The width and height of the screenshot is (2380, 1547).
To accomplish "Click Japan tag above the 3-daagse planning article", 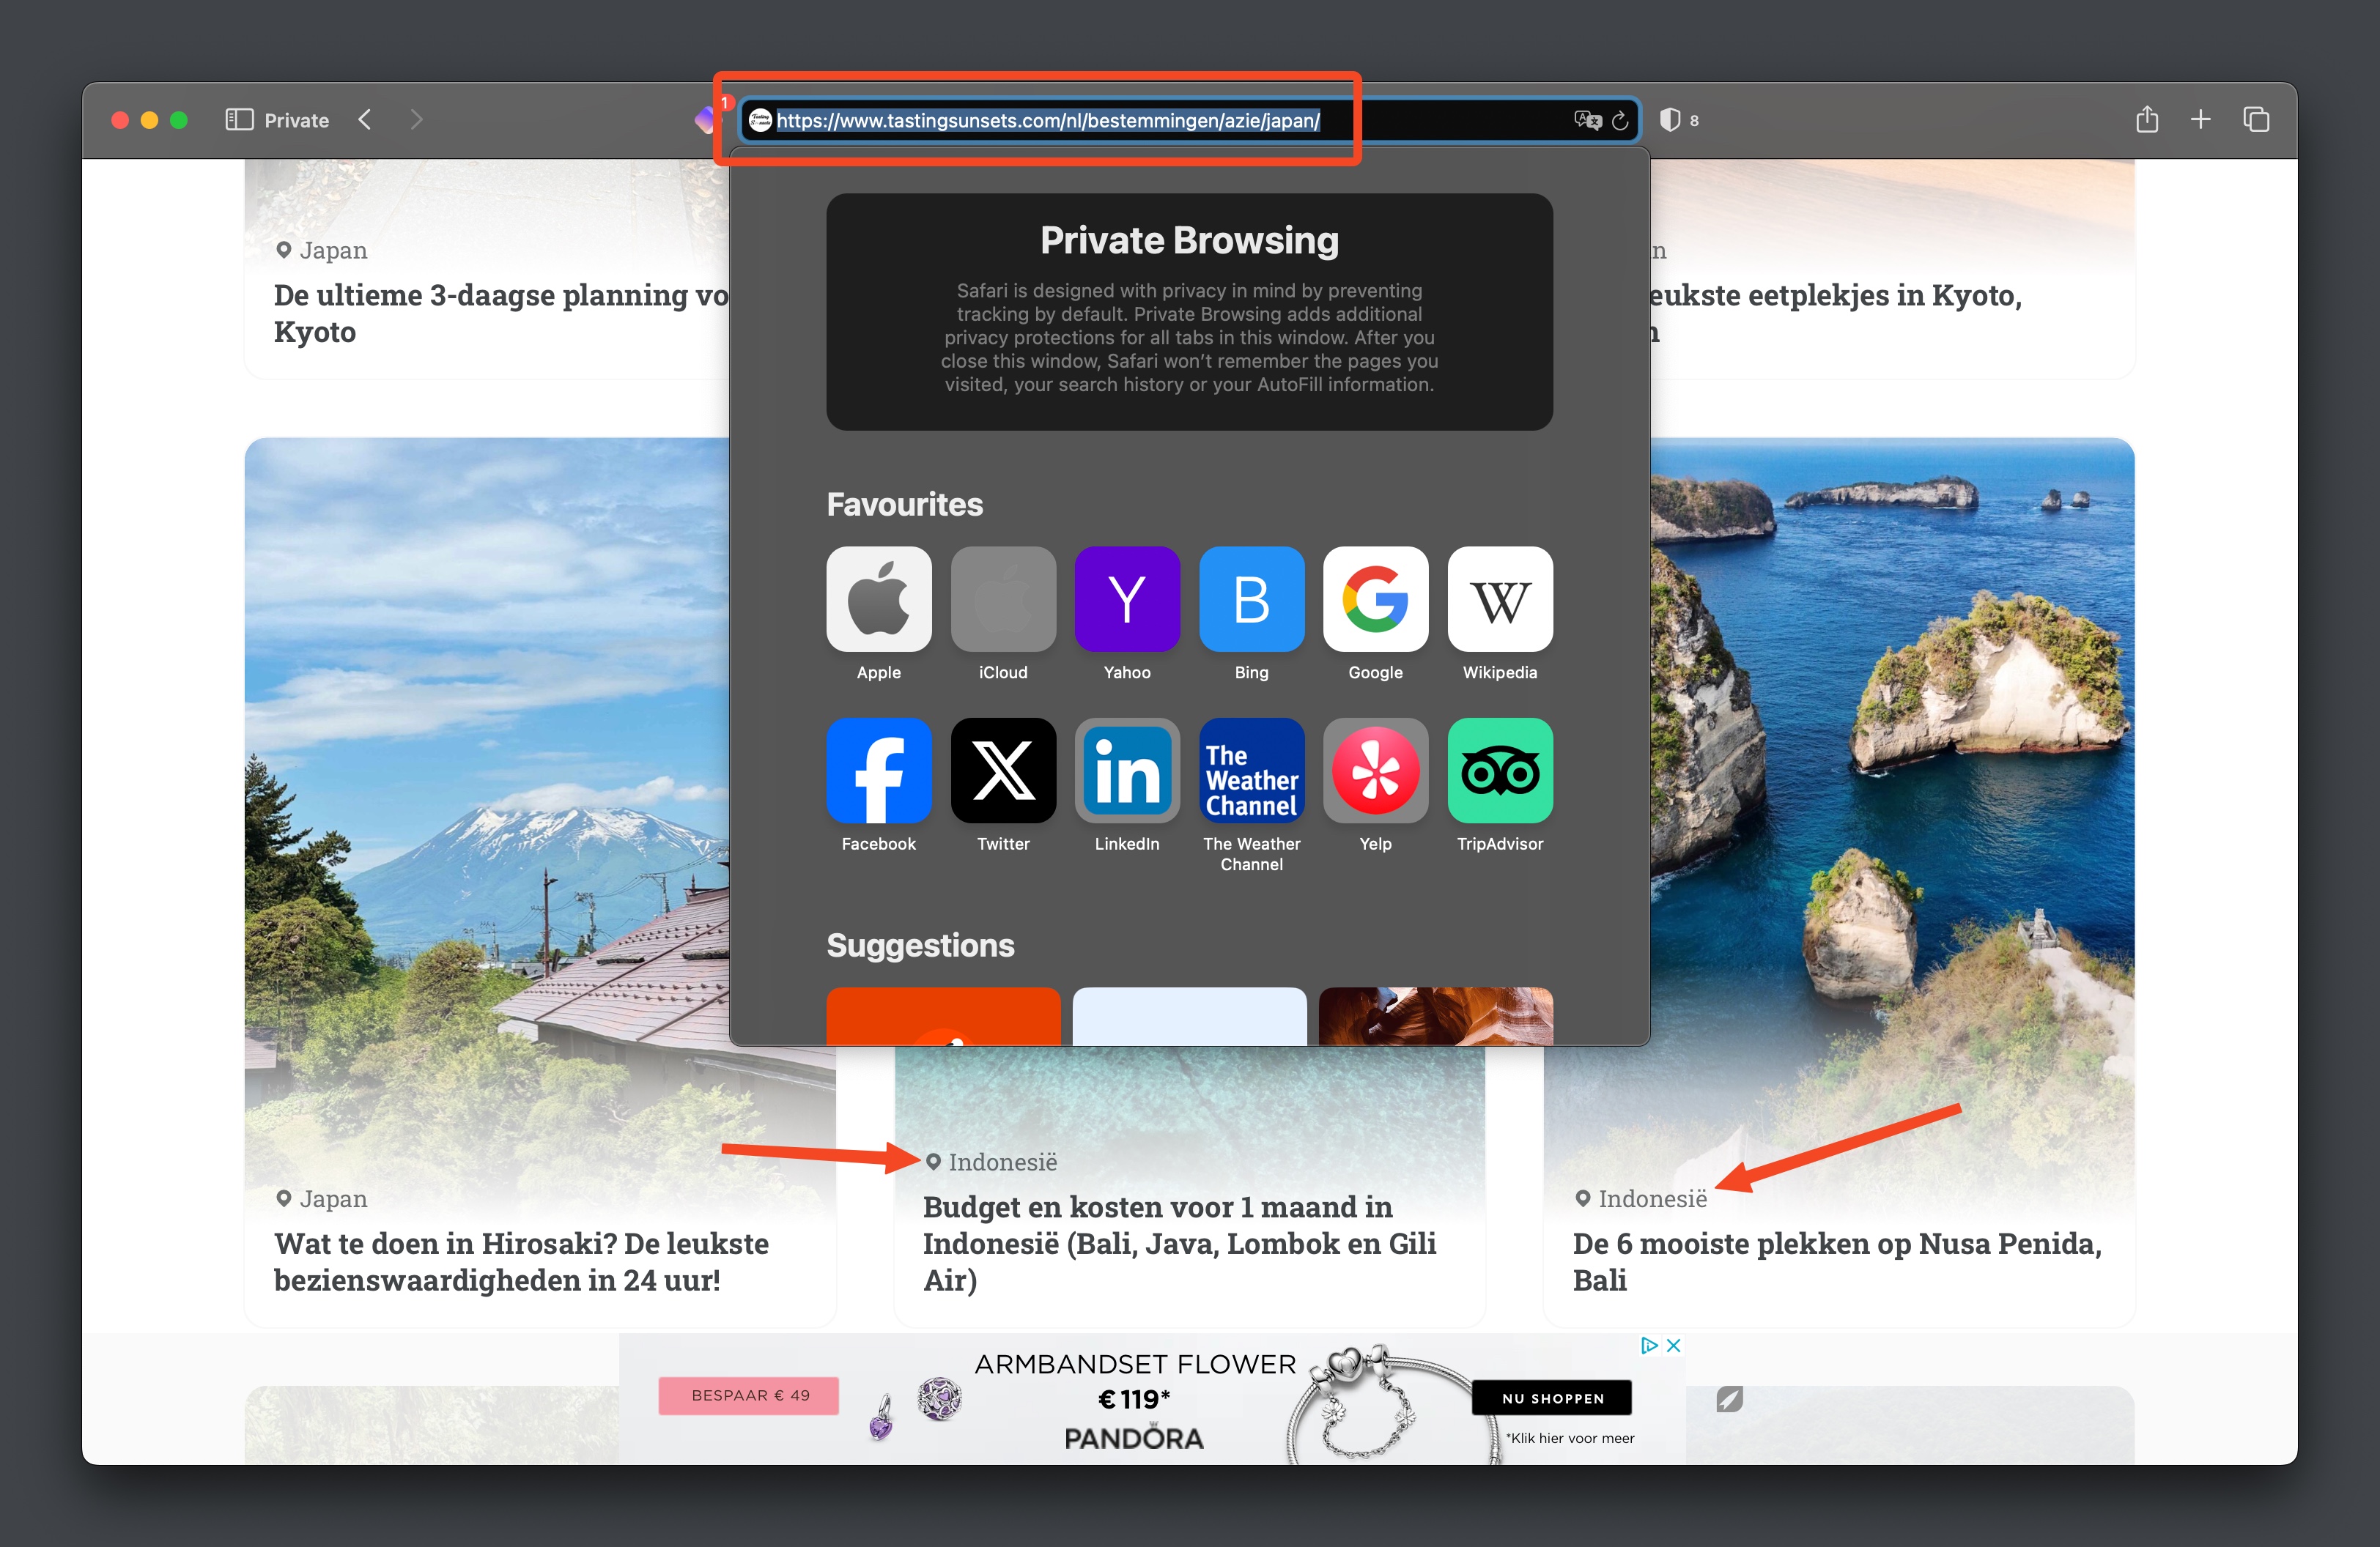I will coord(321,250).
